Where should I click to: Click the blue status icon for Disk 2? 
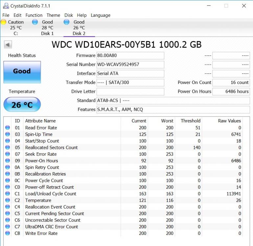coord(66,22)
